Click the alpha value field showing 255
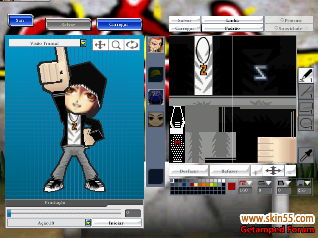Image resolution: width=318 pixels, height=238 pixels. [x=304, y=190]
